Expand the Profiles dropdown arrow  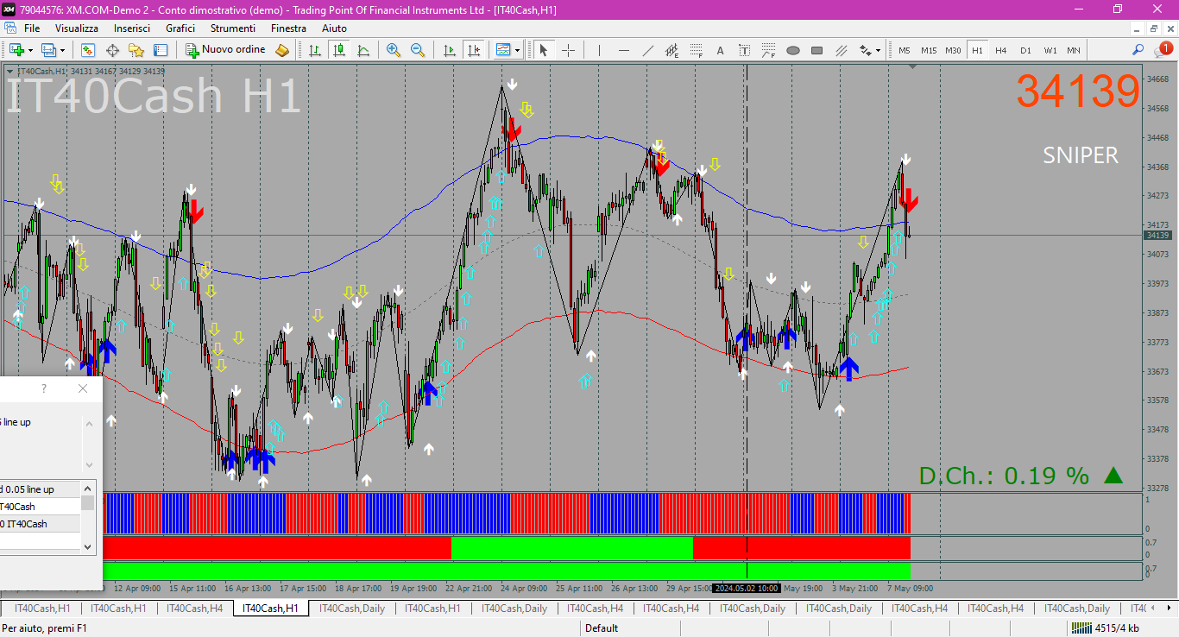(63, 50)
